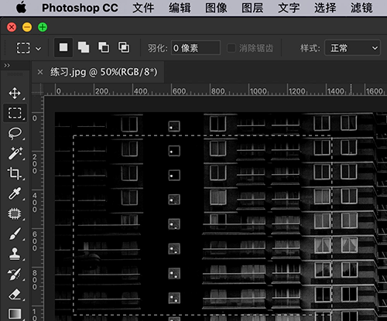
Task: Select the Magic Wand tool
Action: tap(15, 153)
